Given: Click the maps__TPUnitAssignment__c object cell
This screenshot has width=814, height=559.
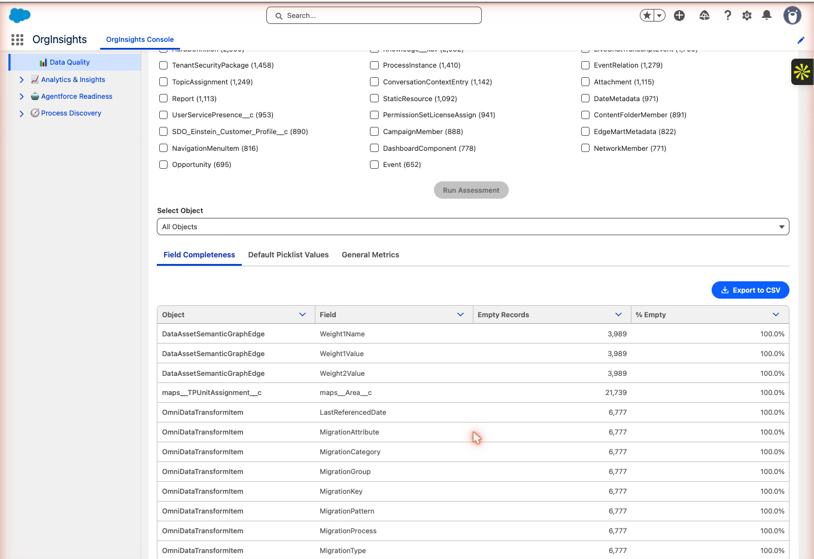Looking at the screenshot, I should (236, 393).
